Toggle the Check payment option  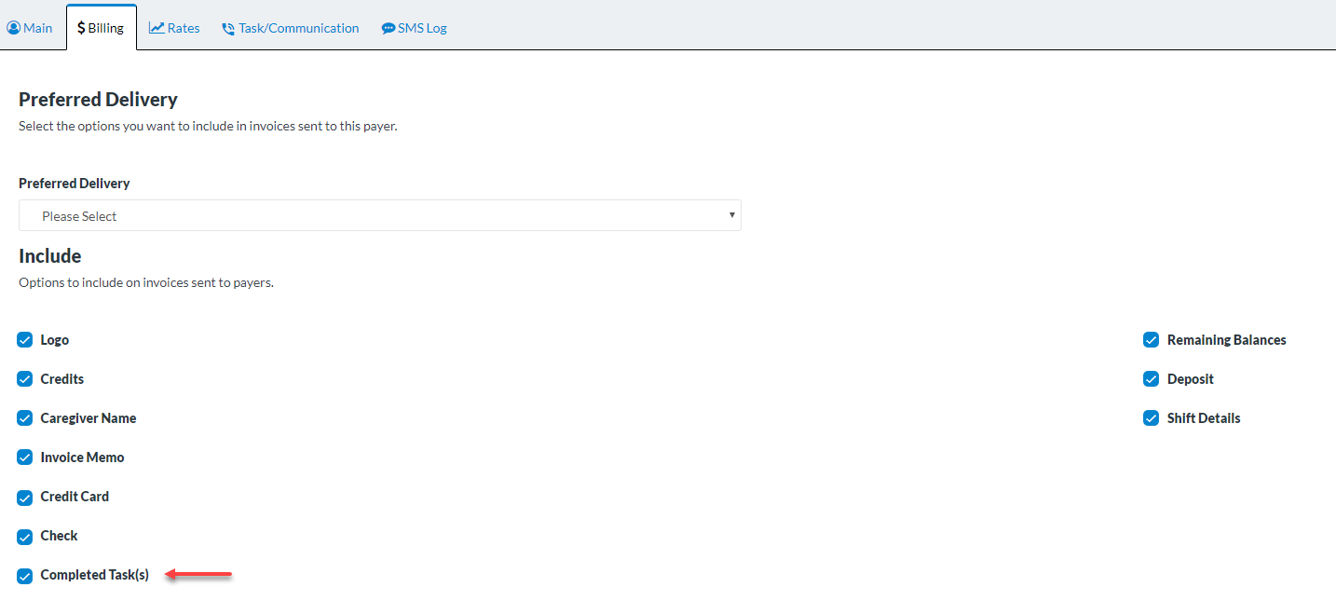coord(24,536)
